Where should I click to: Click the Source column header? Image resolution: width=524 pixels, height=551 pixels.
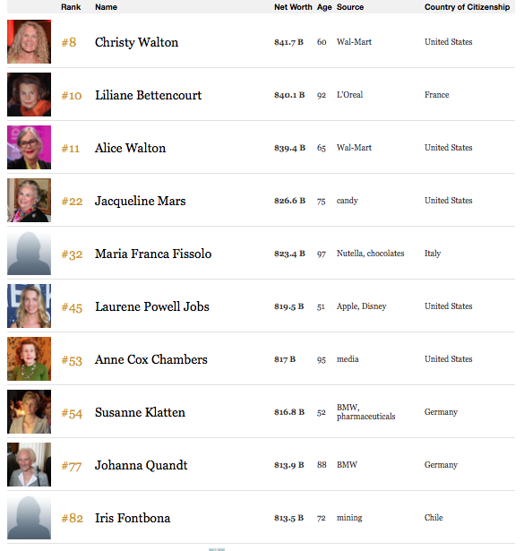tap(350, 7)
